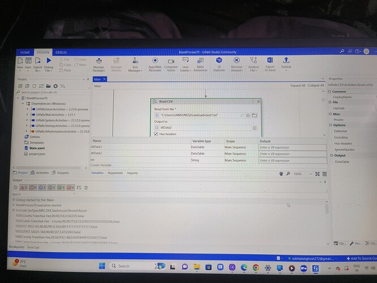Switch to the HOME ribbon tab
The height and width of the screenshot is (283, 377).
point(25,52)
